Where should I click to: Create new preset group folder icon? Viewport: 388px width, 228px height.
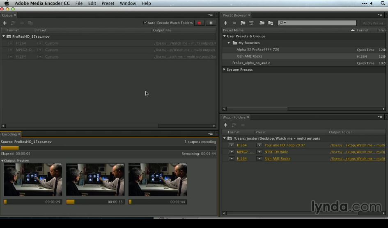point(243,23)
